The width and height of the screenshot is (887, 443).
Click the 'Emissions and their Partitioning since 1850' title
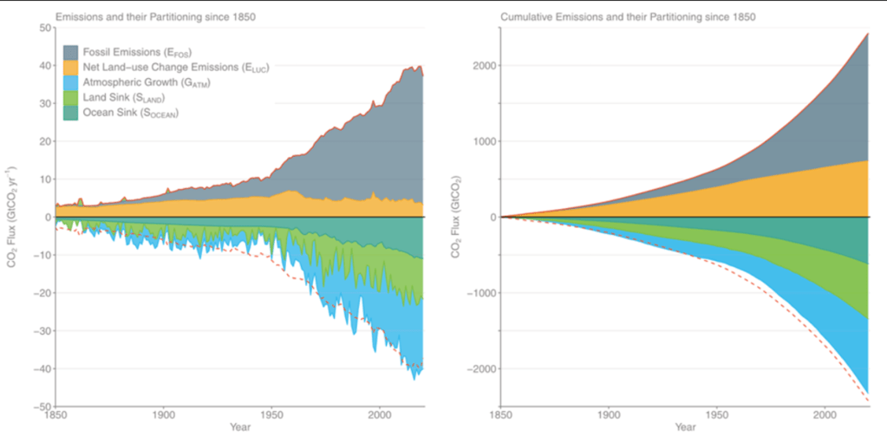click(x=155, y=16)
